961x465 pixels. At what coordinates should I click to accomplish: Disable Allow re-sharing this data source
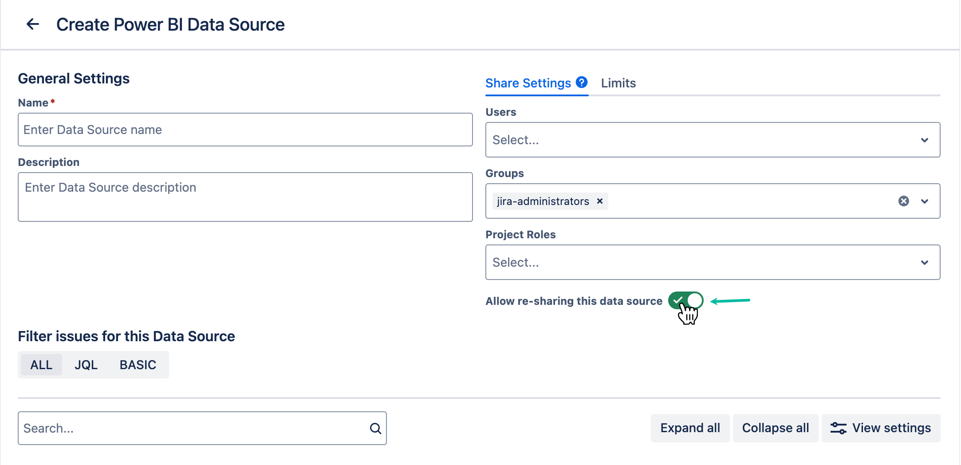click(x=685, y=300)
